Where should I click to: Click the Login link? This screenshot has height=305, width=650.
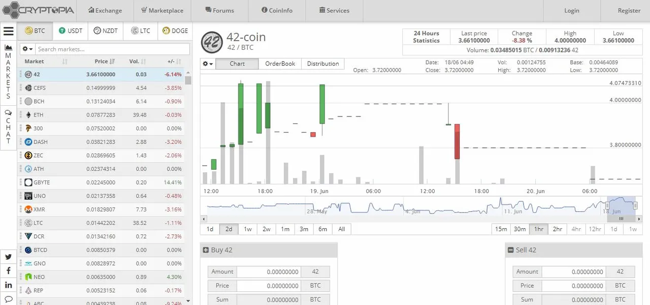coord(572,11)
